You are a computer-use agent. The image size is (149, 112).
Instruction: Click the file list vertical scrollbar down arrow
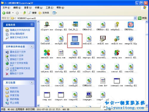pos(147,105)
